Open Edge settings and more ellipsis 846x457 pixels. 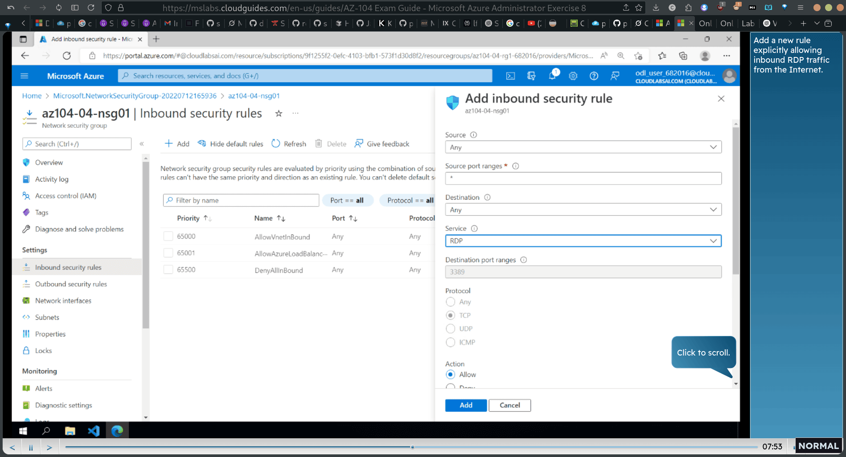(727, 56)
